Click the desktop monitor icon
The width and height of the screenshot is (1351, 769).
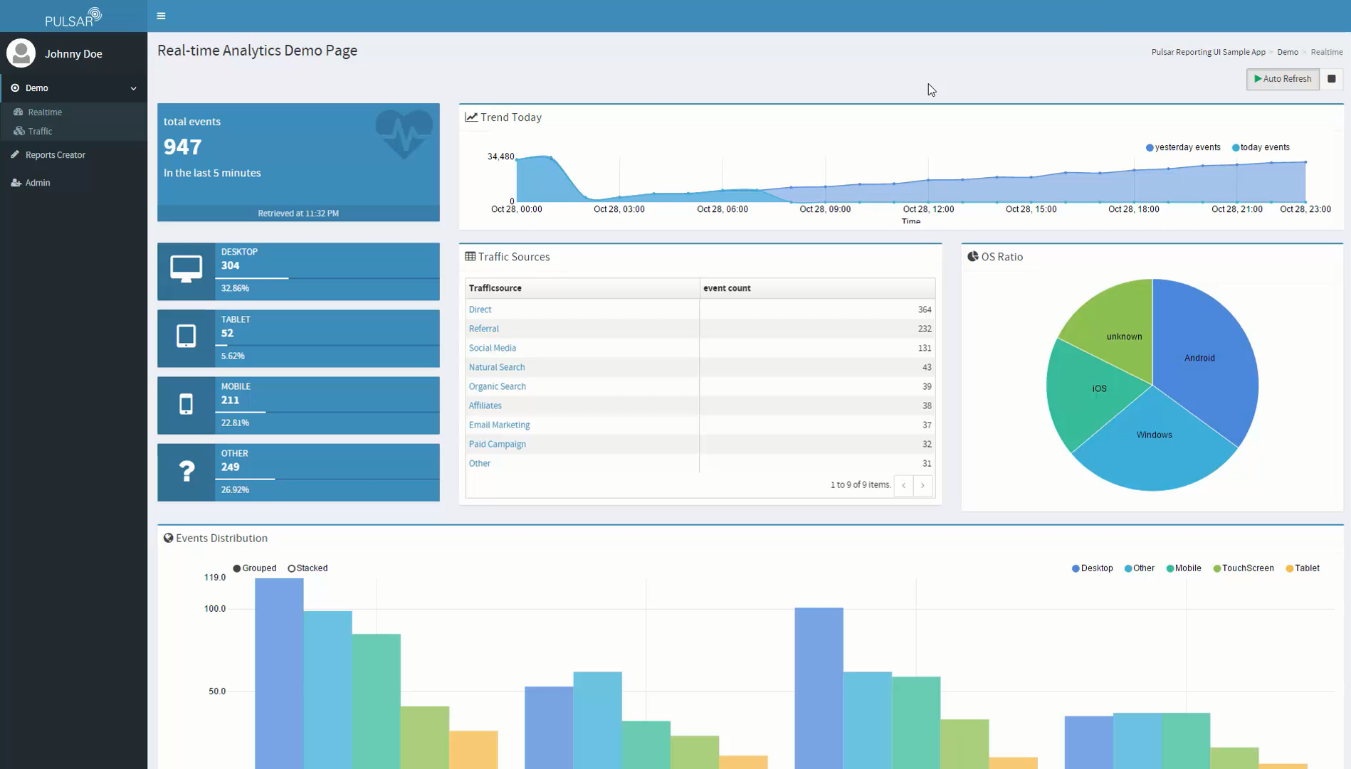click(186, 270)
